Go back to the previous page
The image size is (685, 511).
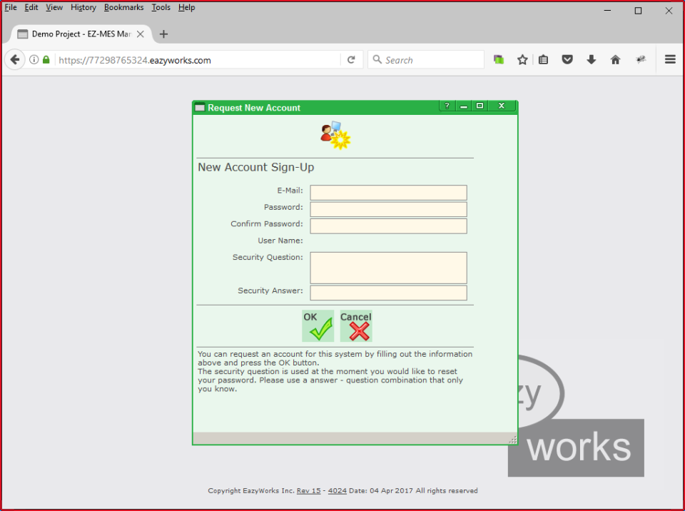(x=15, y=59)
